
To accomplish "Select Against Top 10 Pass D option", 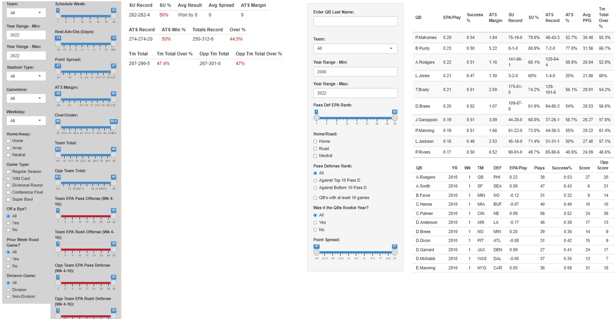I will coord(315,180).
